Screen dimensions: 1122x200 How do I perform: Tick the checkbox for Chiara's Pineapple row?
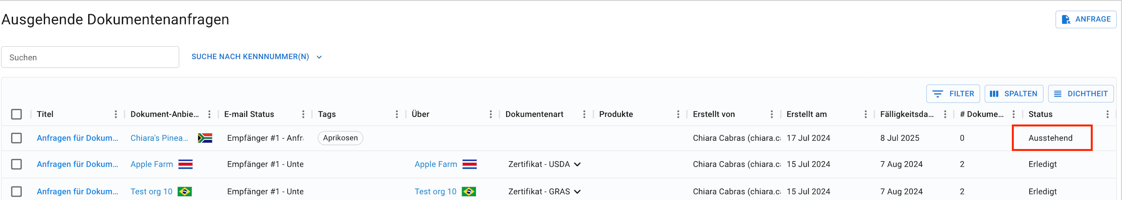coord(17,138)
